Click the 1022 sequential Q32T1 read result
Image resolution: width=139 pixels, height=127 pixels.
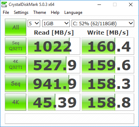[54, 46]
